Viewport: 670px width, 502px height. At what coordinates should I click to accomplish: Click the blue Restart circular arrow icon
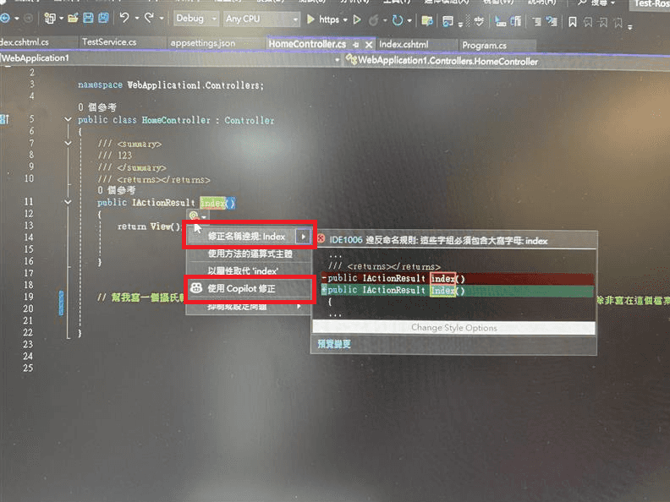click(x=398, y=20)
